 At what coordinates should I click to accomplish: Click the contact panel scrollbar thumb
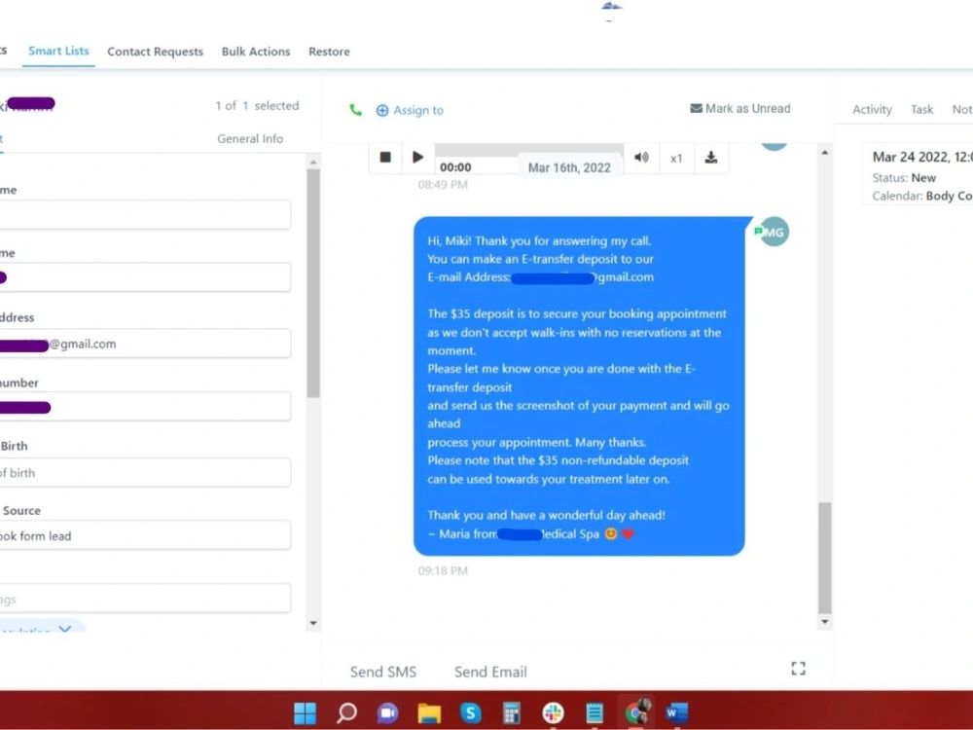[313, 283]
